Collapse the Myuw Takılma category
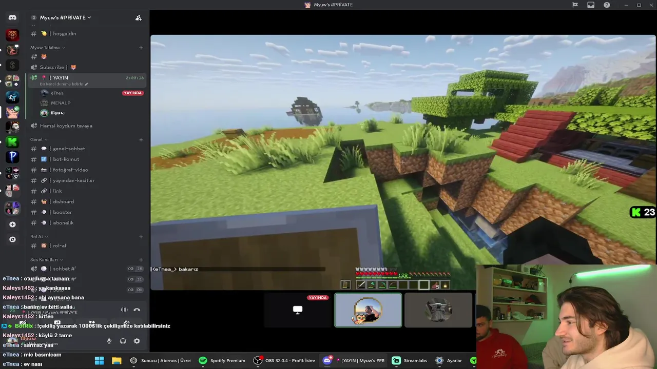 click(x=47, y=48)
